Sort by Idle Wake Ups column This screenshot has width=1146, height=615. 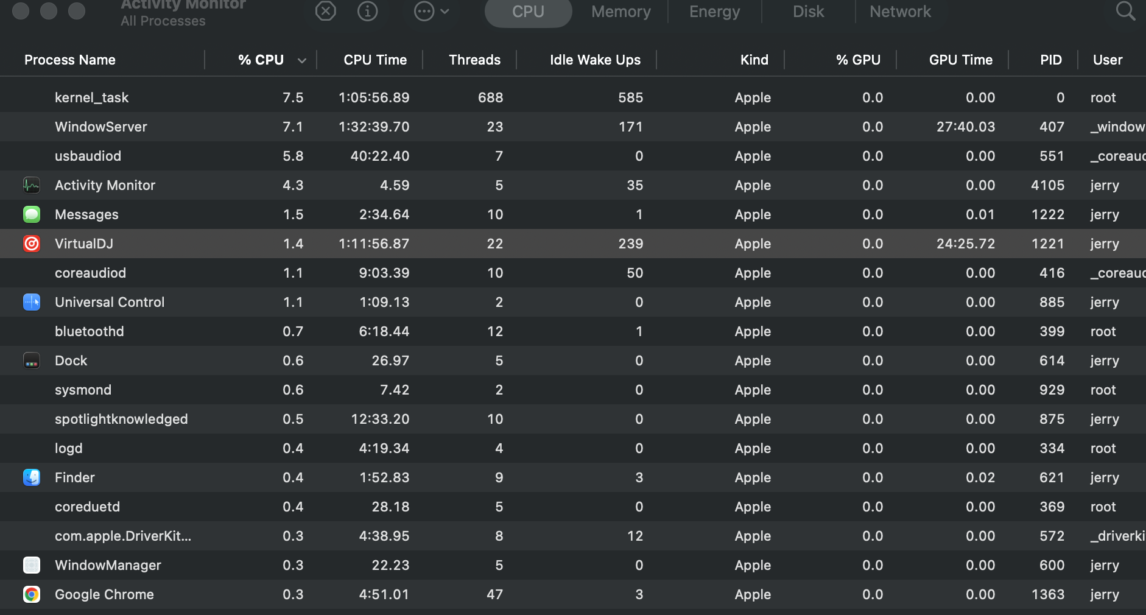click(x=594, y=60)
